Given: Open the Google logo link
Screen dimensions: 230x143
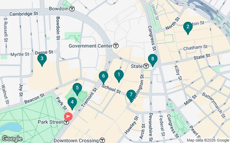Looking at the screenshot, I should coord(12,139).
